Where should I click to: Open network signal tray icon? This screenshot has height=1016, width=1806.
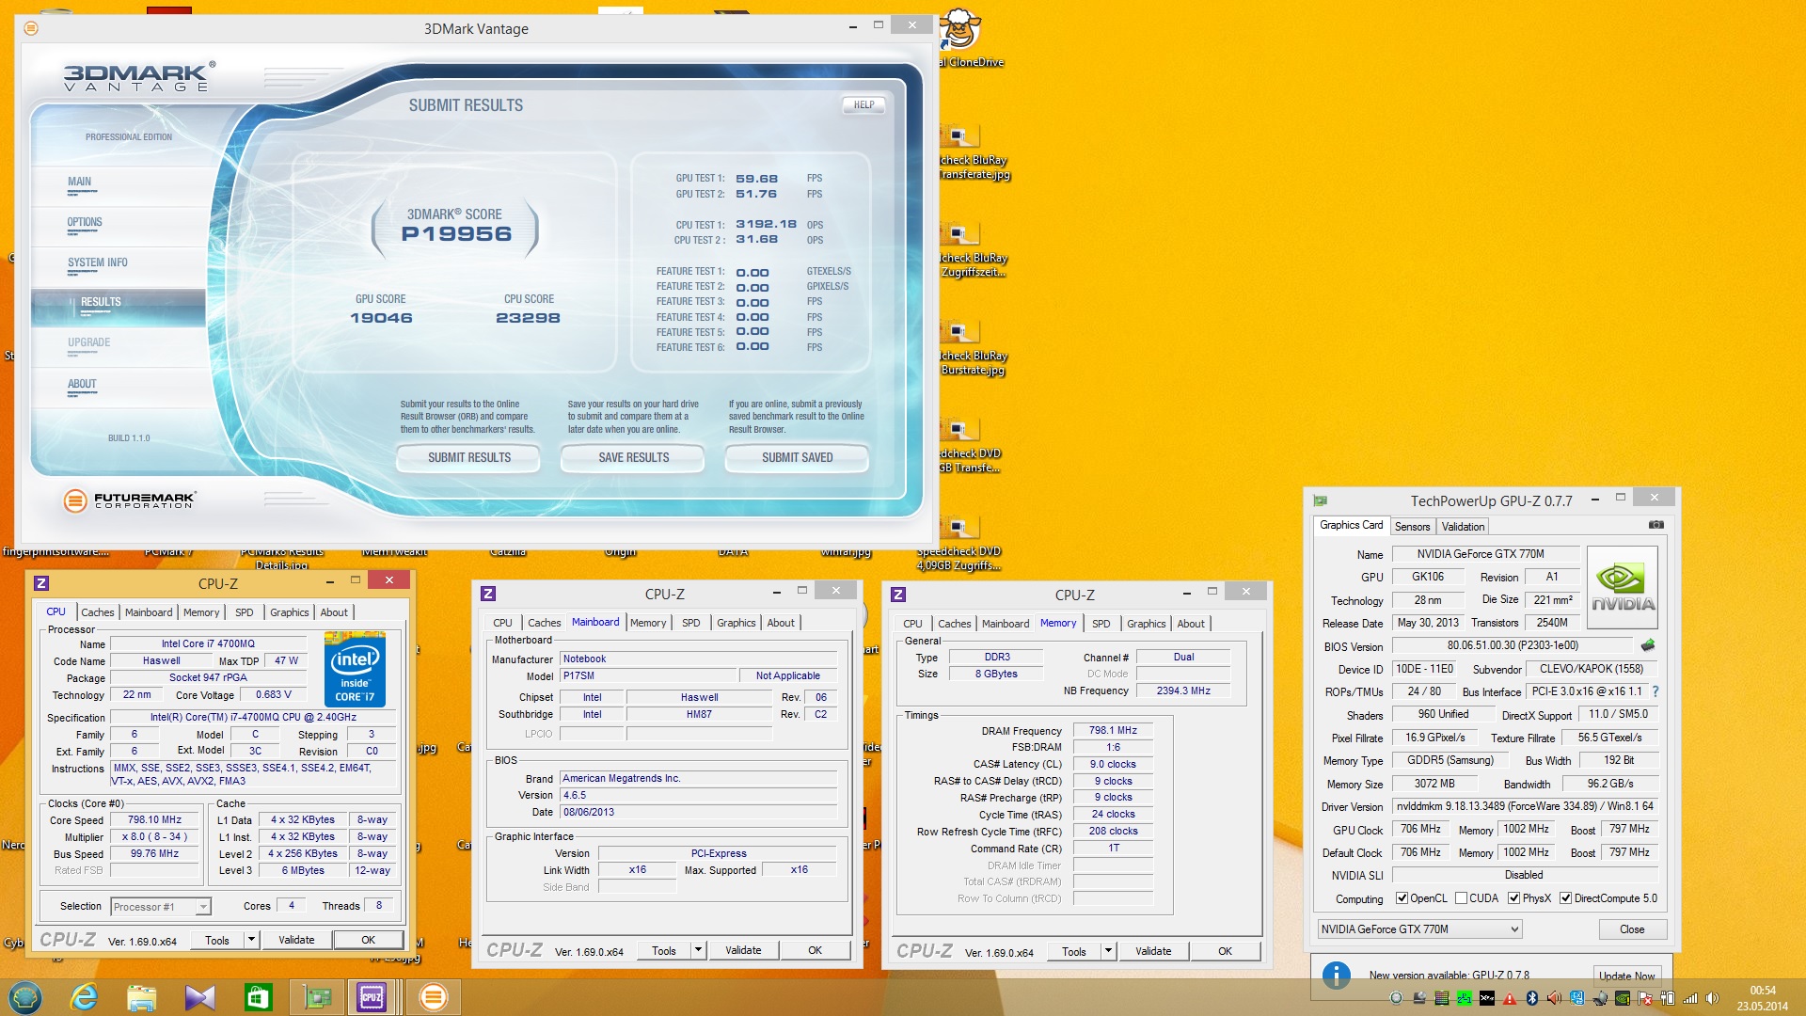pos(1690,998)
